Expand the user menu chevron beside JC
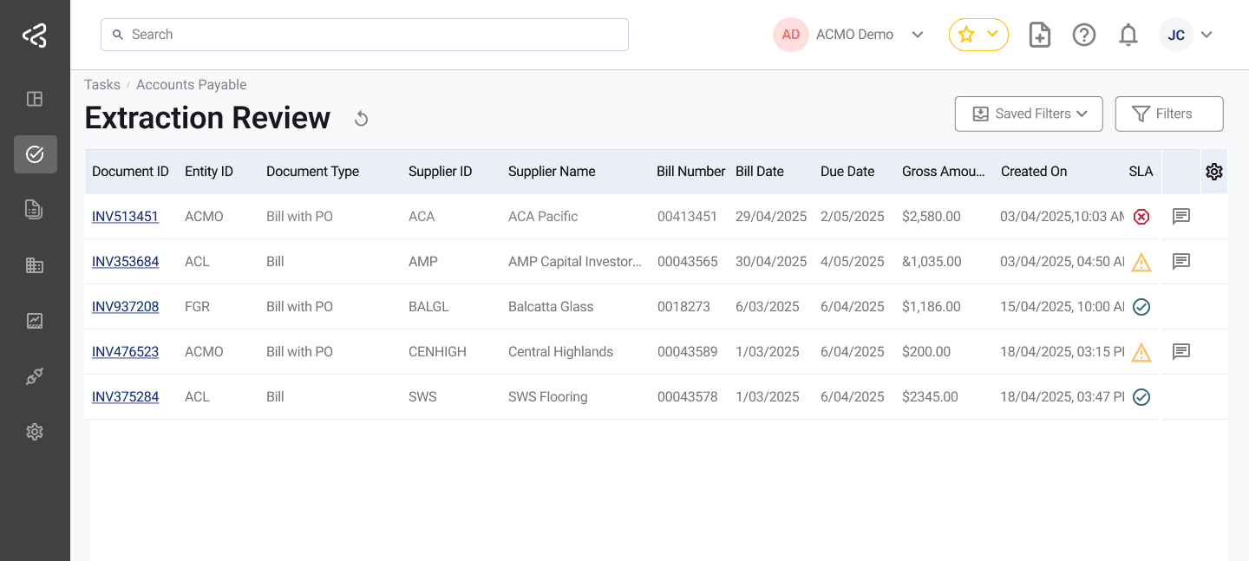Screen dimensions: 1249x561 (x=1206, y=35)
